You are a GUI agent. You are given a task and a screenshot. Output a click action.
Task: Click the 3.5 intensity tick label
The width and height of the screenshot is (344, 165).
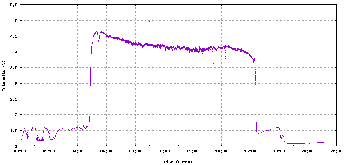click(13, 68)
